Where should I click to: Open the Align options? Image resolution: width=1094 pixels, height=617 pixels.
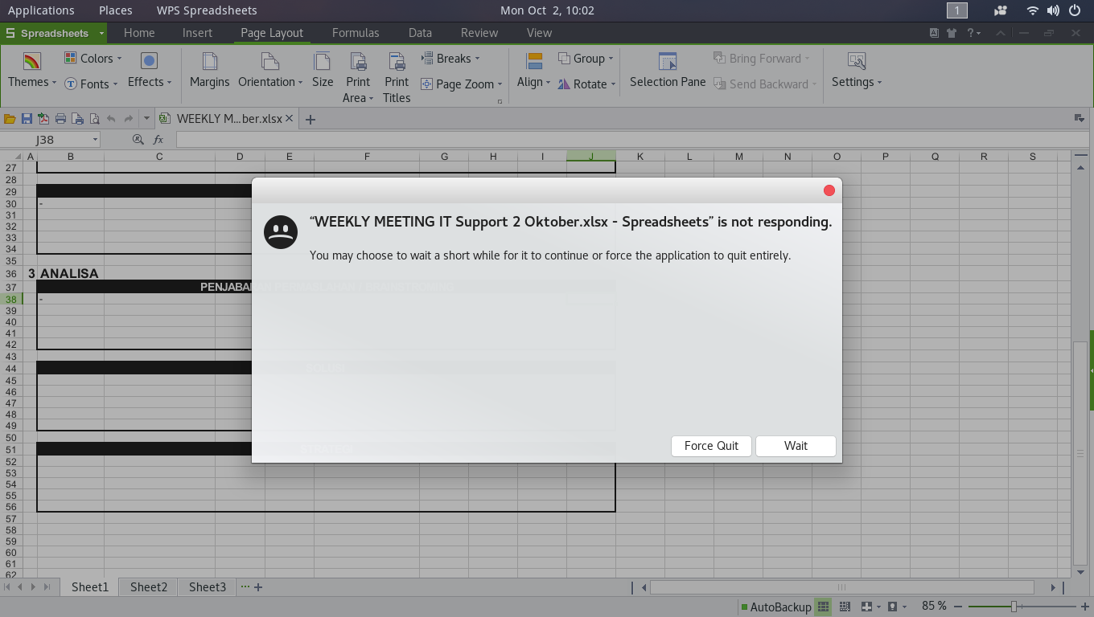click(x=533, y=70)
